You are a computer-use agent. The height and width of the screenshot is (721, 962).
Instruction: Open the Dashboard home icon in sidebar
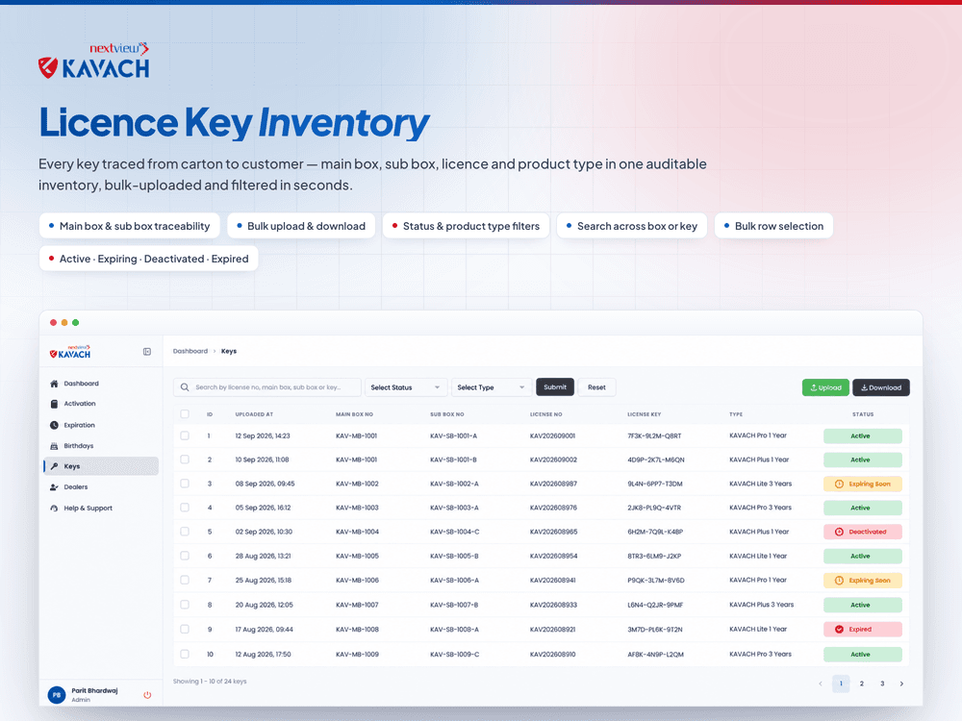[x=54, y=384]
